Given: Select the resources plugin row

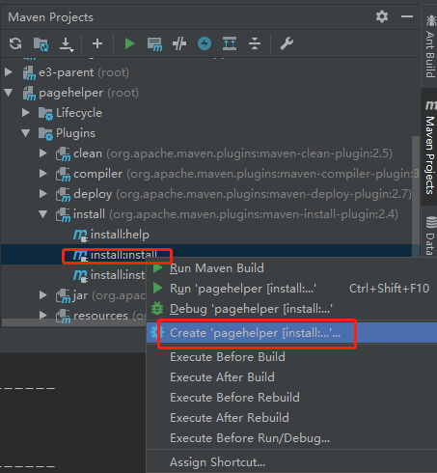Looking at the screenshot, I should (x=101, y=316).
